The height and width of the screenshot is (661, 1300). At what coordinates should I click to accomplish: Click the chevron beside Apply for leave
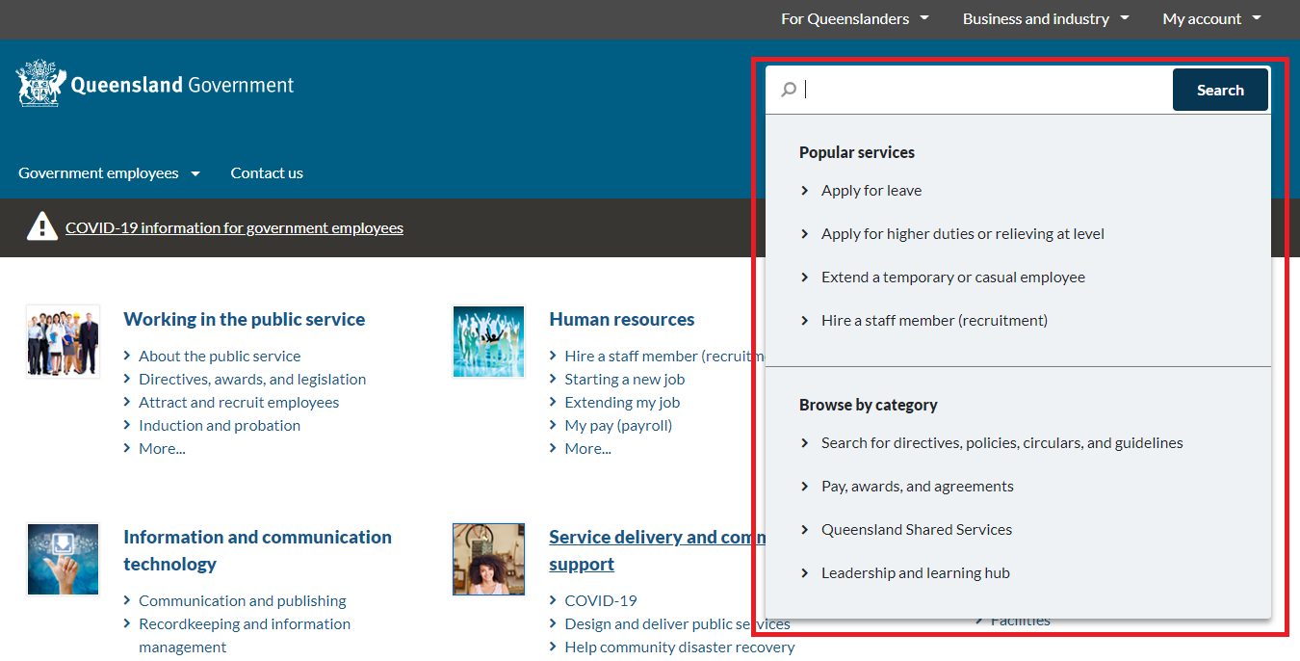tap(805, 190)
